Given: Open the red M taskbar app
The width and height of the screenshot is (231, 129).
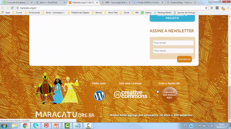Looking at the screenshot, I should (x=46, y=126).
